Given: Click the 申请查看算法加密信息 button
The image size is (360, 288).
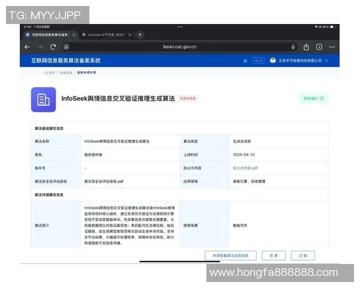Looking at the screenshot, I should coord(230,256).
